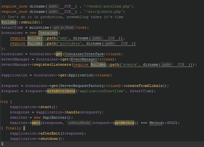Screen dimensions: 204x147
Task: Click the rebuild method call
Action: tap(29, 22)
